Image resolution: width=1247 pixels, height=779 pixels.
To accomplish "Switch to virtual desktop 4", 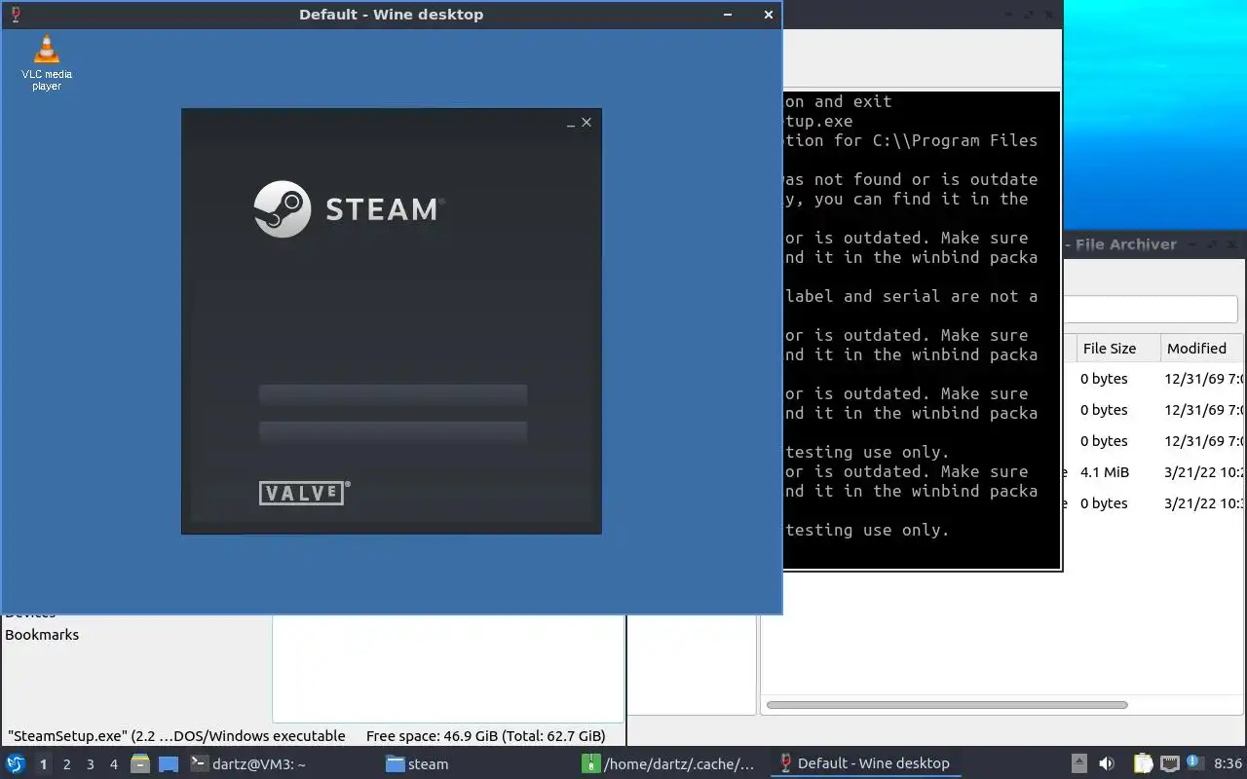I will (113, 764).
